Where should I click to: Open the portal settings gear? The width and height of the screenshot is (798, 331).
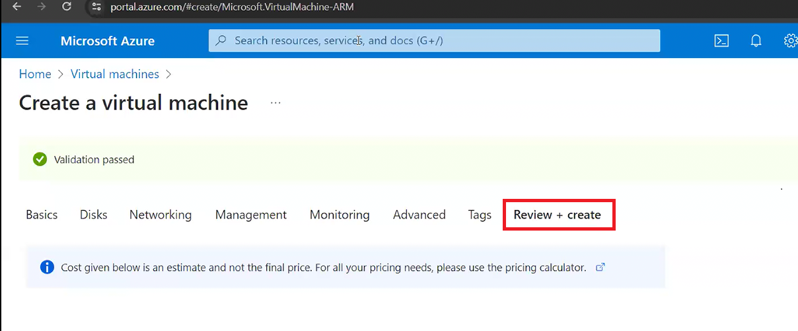click(790, 41)
